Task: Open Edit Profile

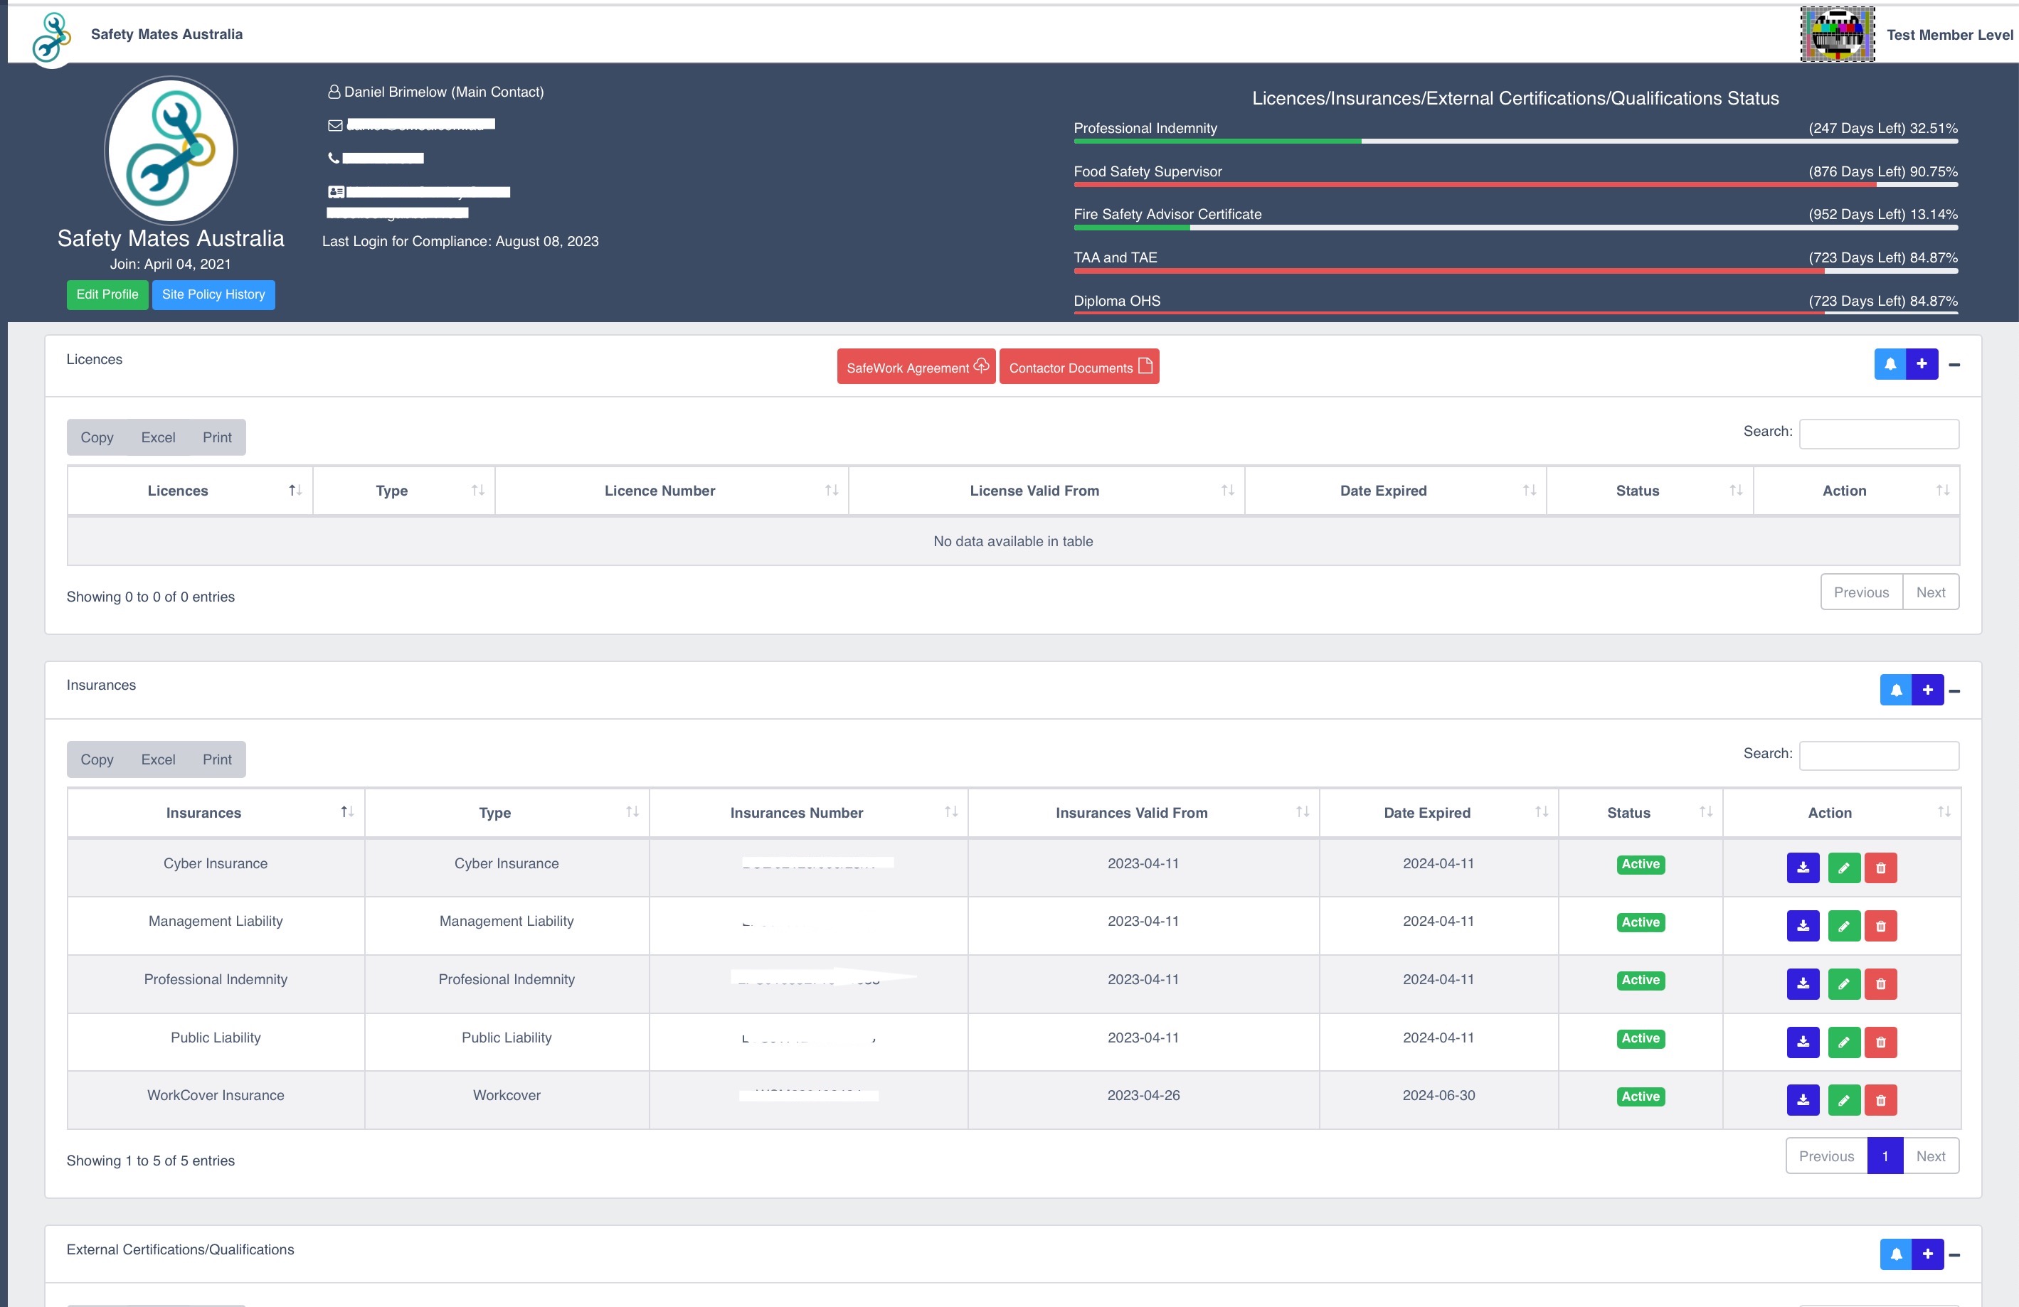Action: pyautogui.click(x=107, y=294)
